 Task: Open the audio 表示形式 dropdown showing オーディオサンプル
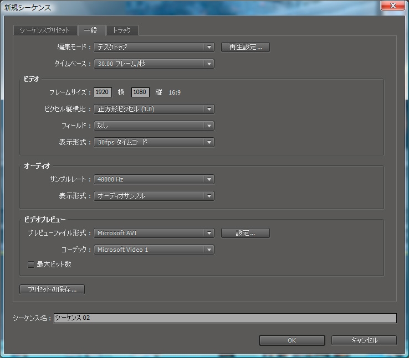[x=154, y=196]
